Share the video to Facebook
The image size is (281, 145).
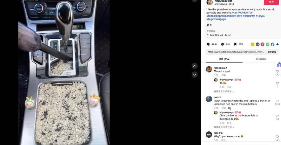click(x=272, y=44)
